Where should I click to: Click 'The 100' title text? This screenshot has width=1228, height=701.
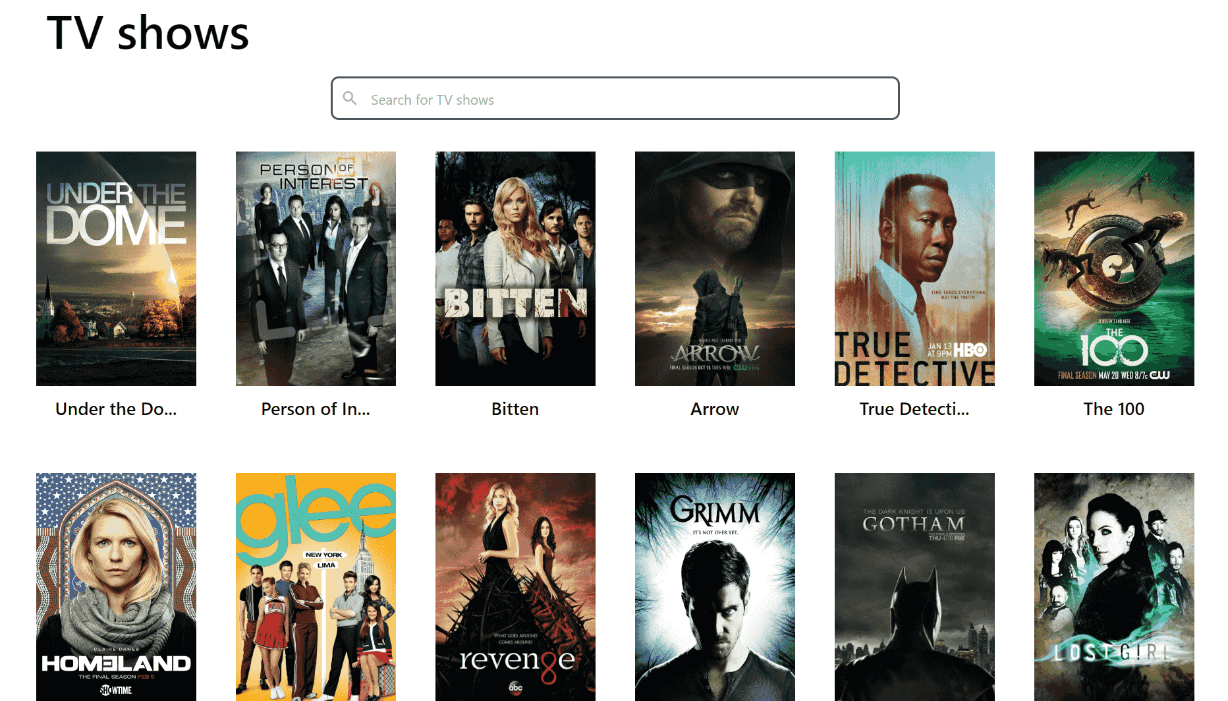(1114, 409)
